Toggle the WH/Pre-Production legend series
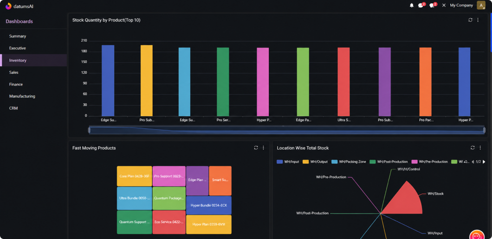 tap(429, 162)
